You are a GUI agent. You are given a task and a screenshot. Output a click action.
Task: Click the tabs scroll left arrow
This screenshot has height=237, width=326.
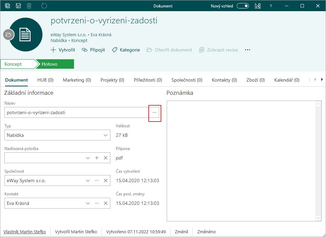pyautogui.click(x=315, y=80)
